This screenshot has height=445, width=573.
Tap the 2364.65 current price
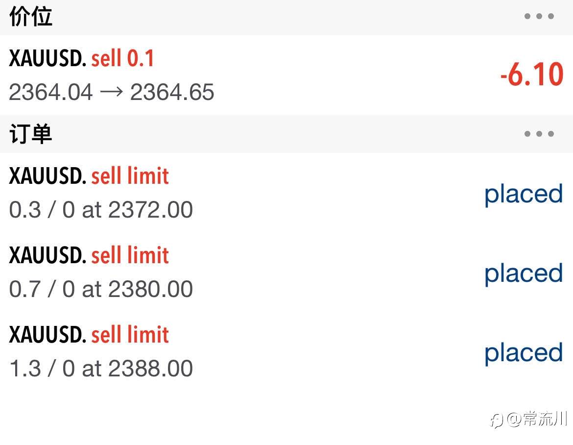point(172,92)
